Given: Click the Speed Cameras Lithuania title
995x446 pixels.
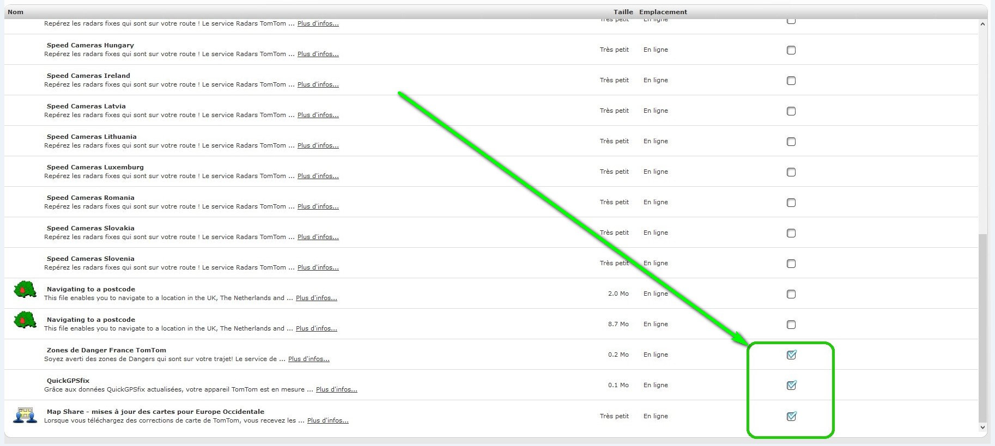Looking at the screenshot, I should tap(92, 137).
